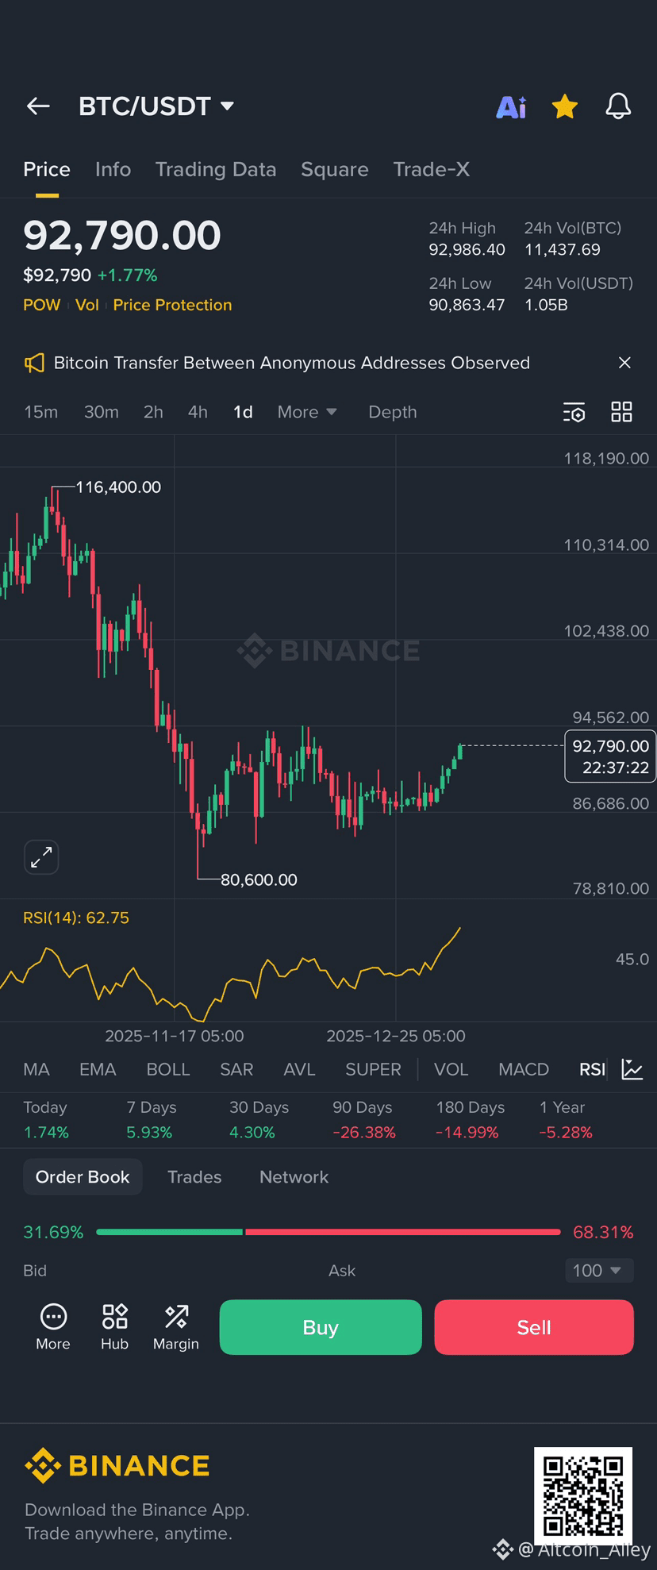Select the Trades tab
Image resolution: width=657 pixels, height=1570 pixels.
[194, 1177]
